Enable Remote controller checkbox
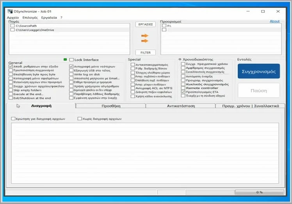This screenshot has height=204, width=292. 183,88
